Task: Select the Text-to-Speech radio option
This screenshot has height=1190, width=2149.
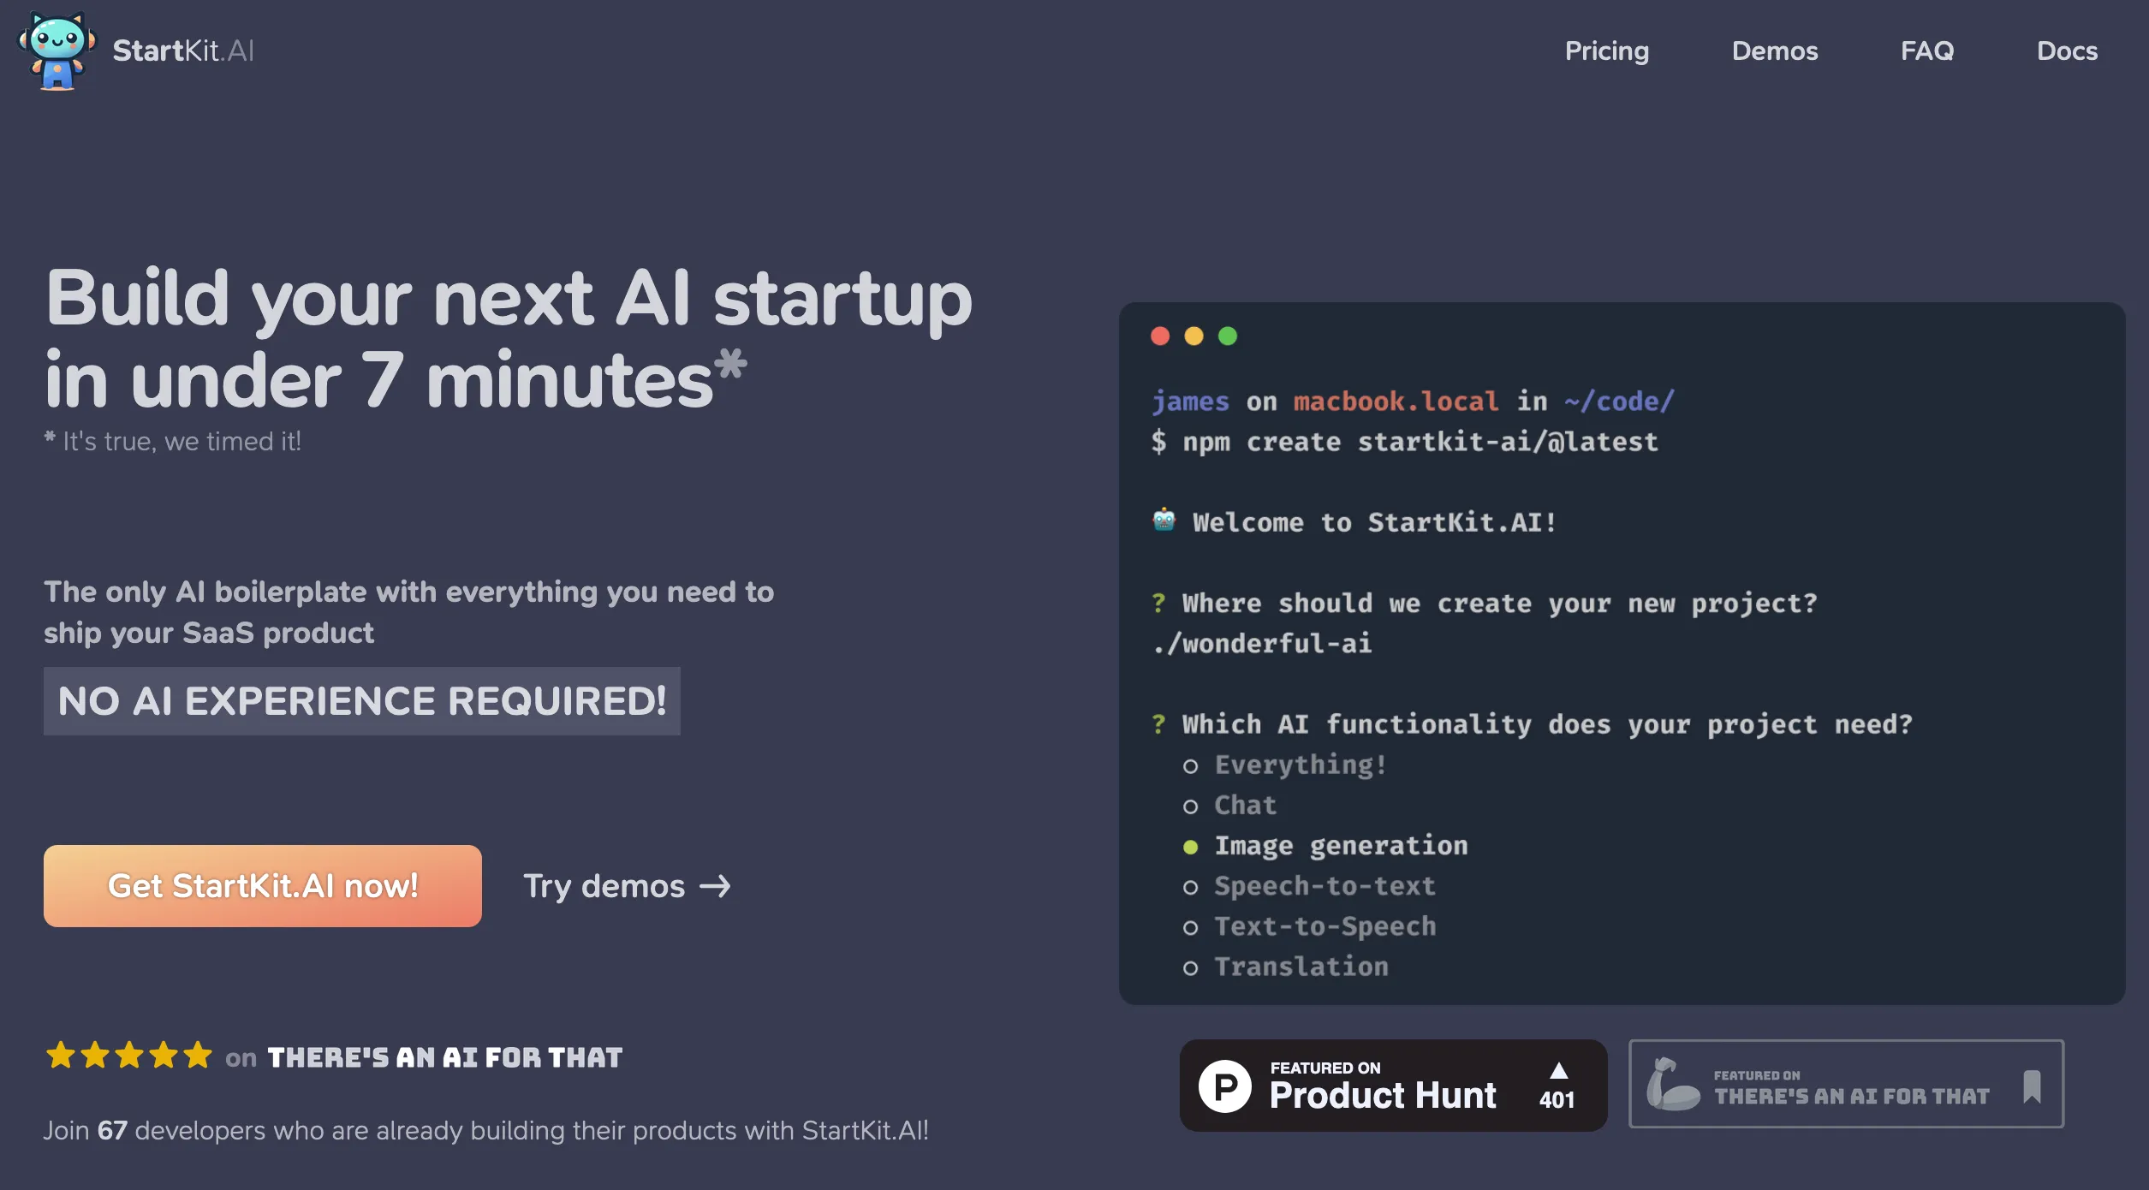Action: tap(1190, 927)
